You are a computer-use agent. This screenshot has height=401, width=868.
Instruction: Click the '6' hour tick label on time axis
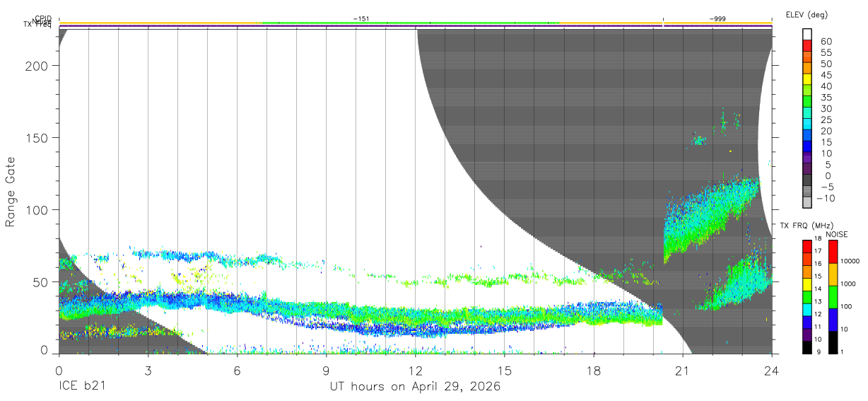[x=237, y=370]
